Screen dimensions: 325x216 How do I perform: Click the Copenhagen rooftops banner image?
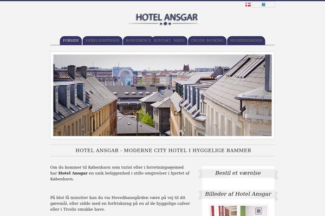pos(162,95)
